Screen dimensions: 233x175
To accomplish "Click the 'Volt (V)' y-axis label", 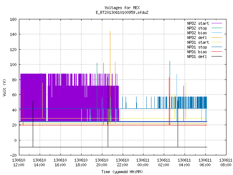I will tap(5, 87).
